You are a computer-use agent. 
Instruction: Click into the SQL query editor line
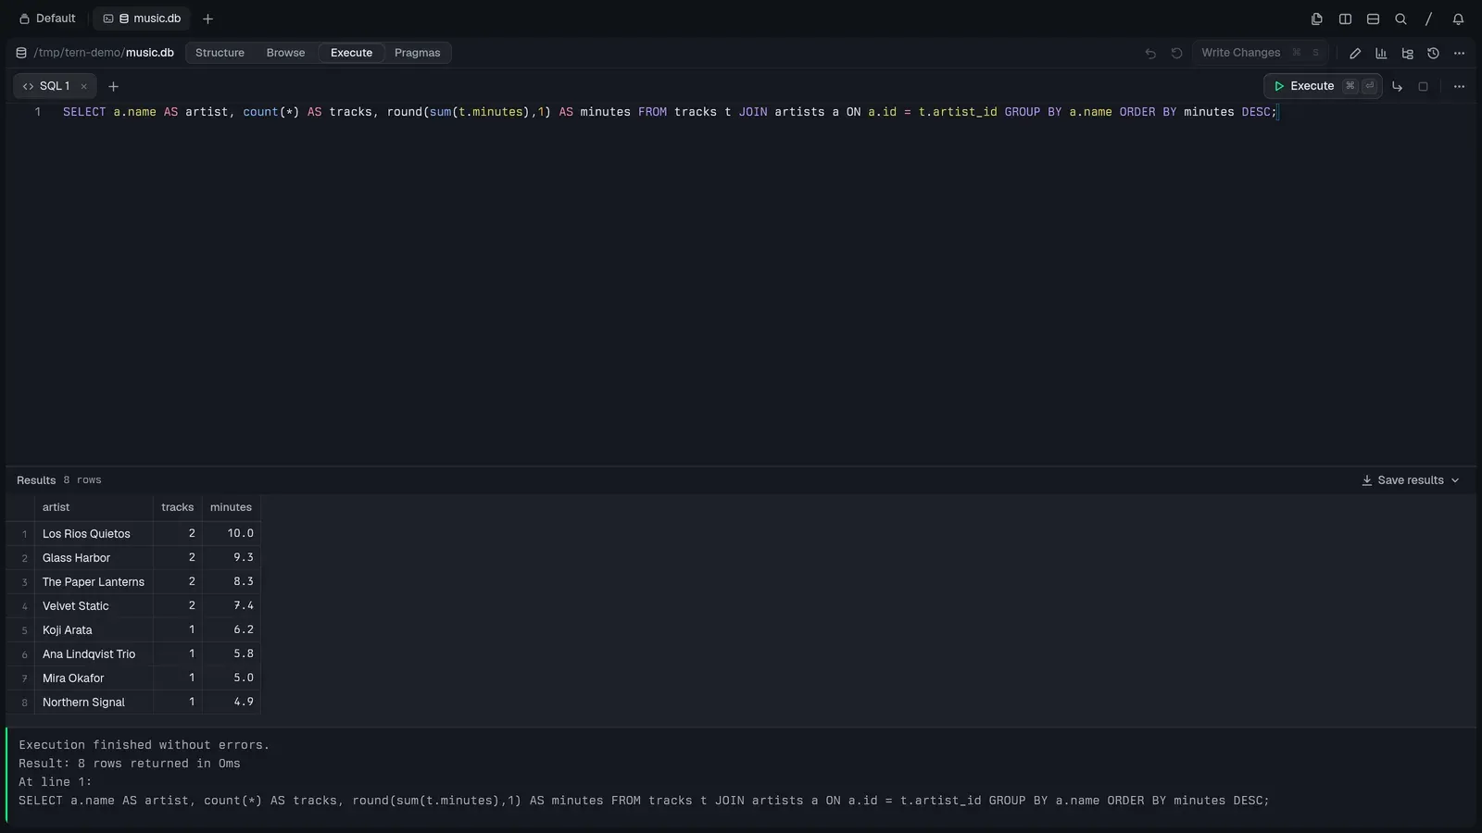670,112
